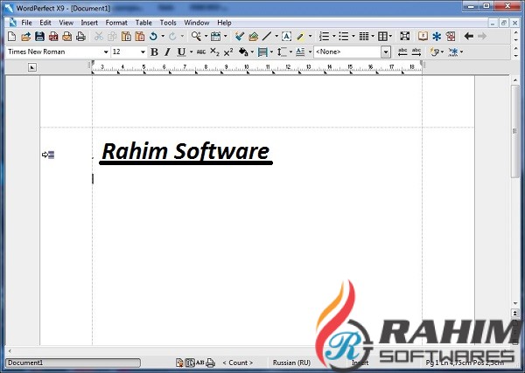
Task: Click the Paste clipboard icon
Action: [126, 36]
